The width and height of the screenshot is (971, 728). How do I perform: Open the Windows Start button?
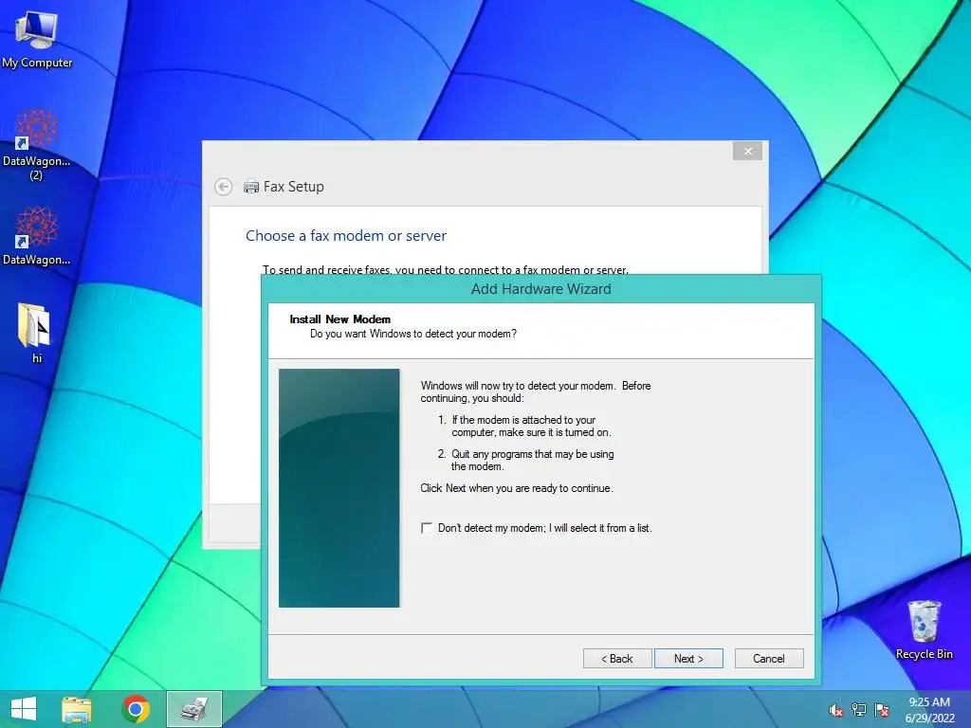click(x=24, y=709)
